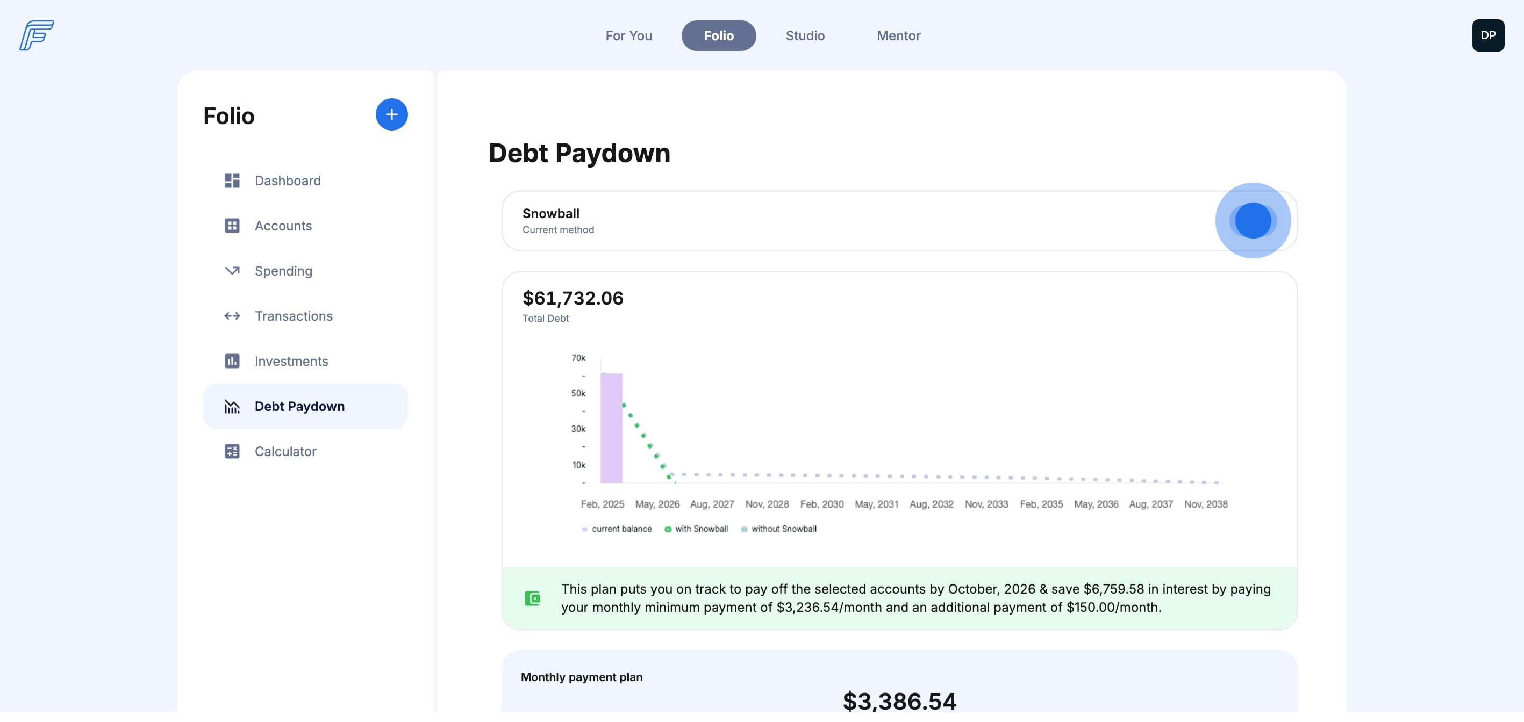Click the Accounts icon in sidebar

tap(232, 226)
